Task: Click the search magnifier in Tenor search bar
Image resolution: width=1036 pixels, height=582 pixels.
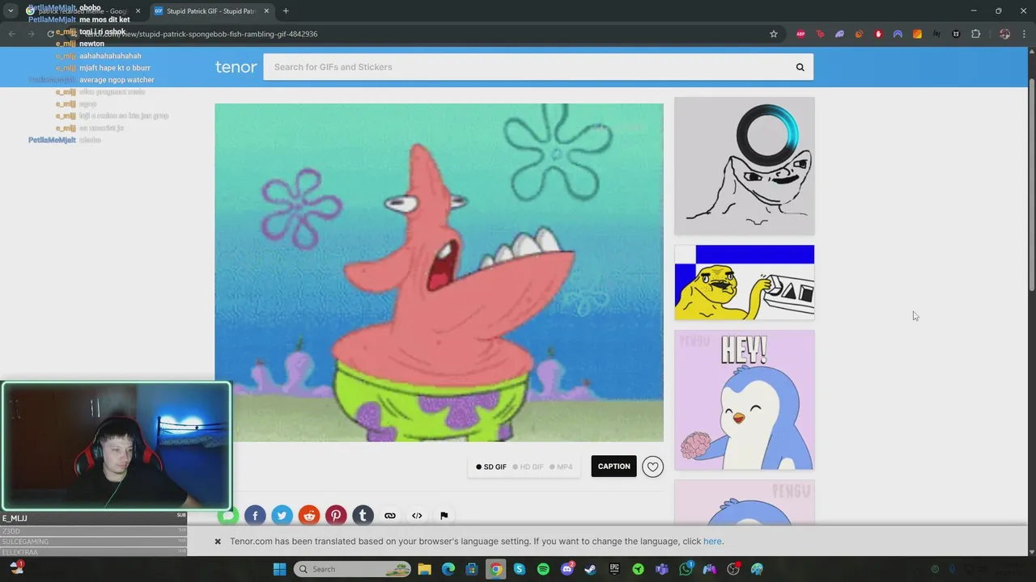Action: pyautogui.click(x=800, y=67)
